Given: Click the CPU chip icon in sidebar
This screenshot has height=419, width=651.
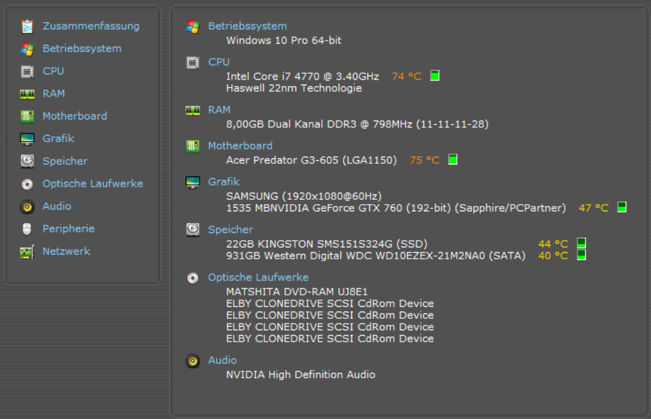Looking at the screenshot, I should click(28, 71).
